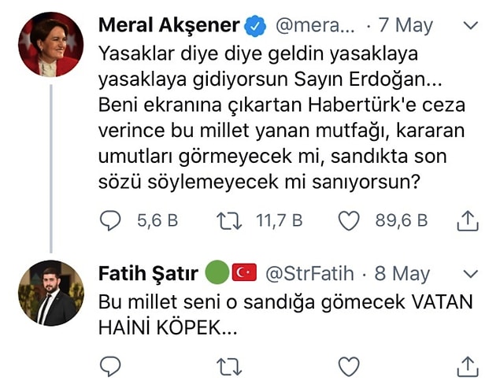Like Meral Akşener's tweet
This screenshot has height=388, width=500.
[x=349, y=221]
